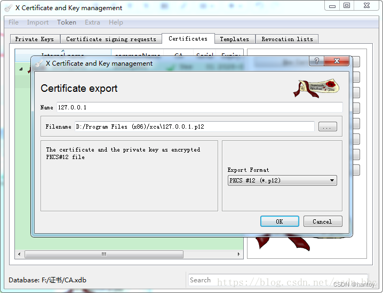Click the main window title bar icon
Image resolution: width=383 pixels, height=293 pixels.
(8, 8)
